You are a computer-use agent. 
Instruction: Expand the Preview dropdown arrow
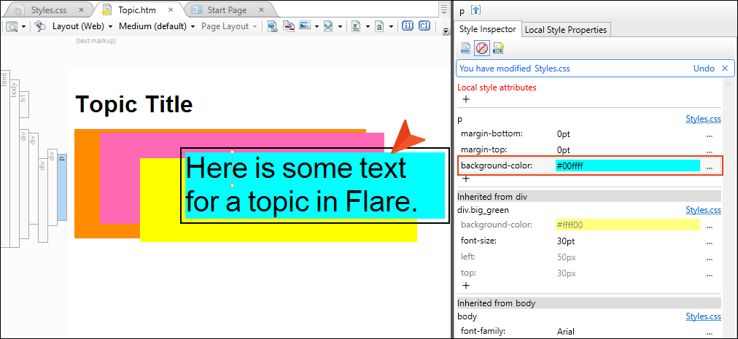click(x=23, y=27)
